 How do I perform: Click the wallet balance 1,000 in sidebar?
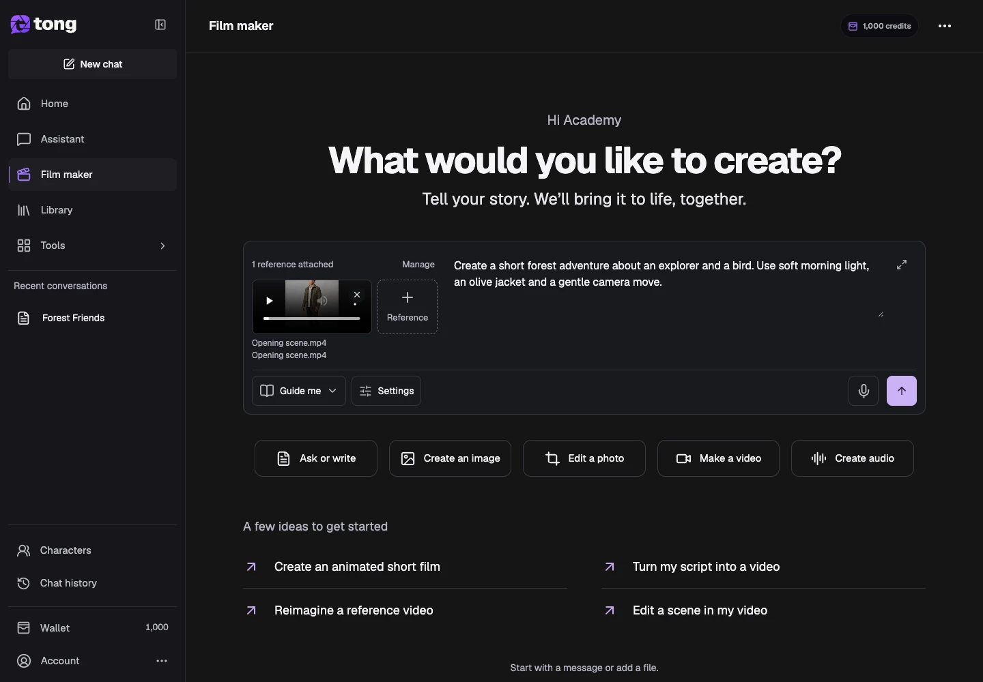coord(157,627)
